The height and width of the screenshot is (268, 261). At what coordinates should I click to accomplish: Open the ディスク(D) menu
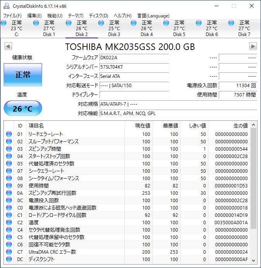click(x=98, y=16)
